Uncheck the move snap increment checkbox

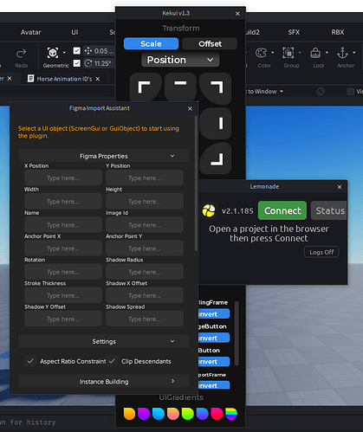pos(77,51)
